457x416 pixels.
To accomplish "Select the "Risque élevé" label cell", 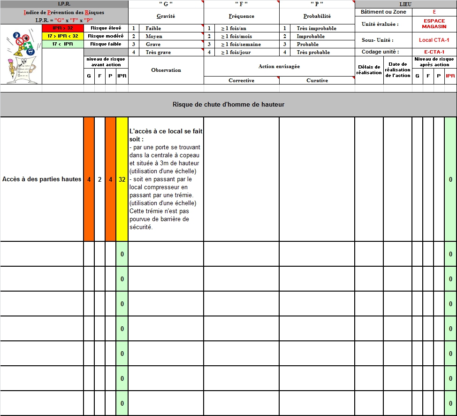I will [x=106, y=28].
